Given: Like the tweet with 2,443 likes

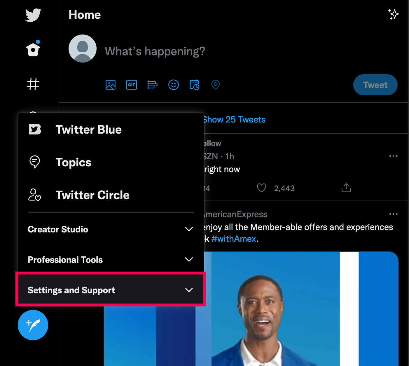Looking at the screenshot, I should coord(262,188).
